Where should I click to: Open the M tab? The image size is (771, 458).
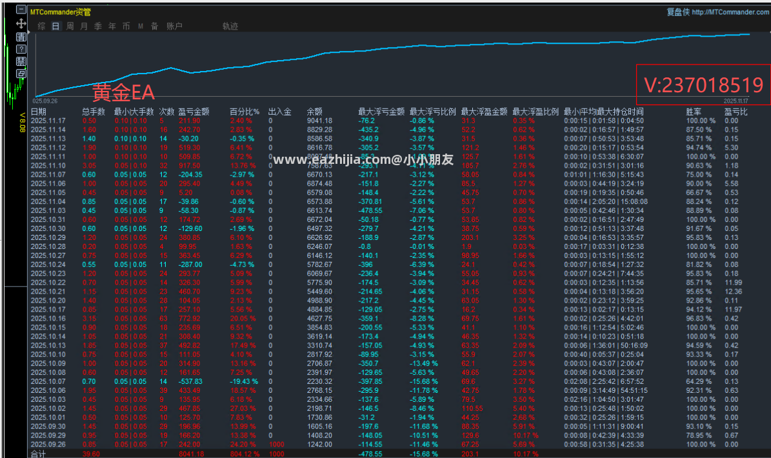(141, 26)
